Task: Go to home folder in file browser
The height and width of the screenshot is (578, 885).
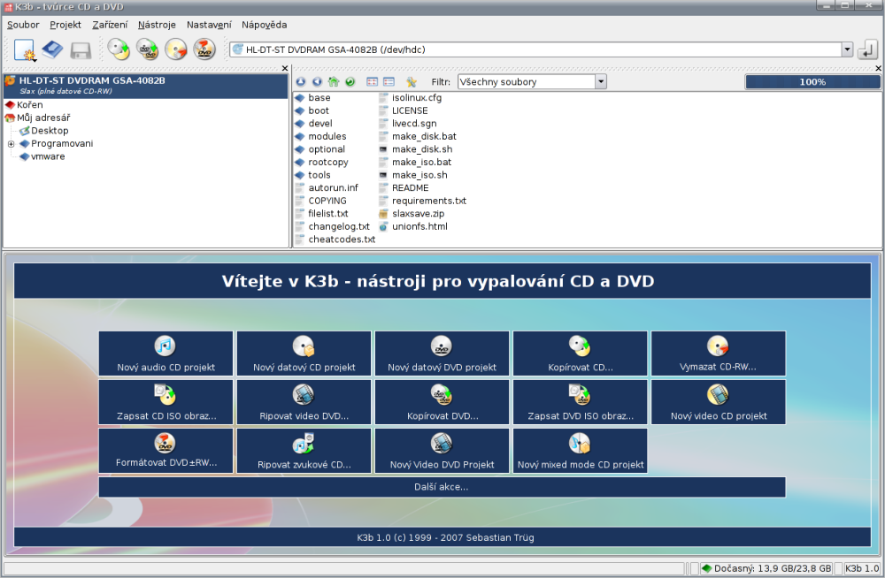Action: [334, 82]
